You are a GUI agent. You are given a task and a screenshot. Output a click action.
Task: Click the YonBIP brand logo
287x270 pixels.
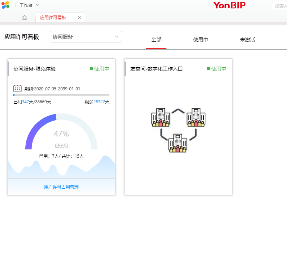tap(229, 5)
